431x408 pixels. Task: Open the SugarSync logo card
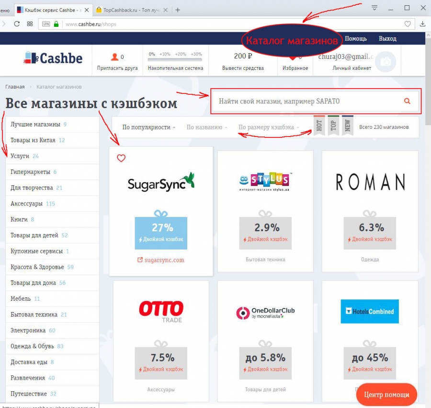(x=161, y=182)
